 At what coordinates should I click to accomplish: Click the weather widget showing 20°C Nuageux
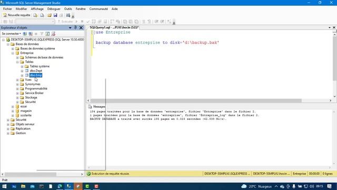point(256,186)
